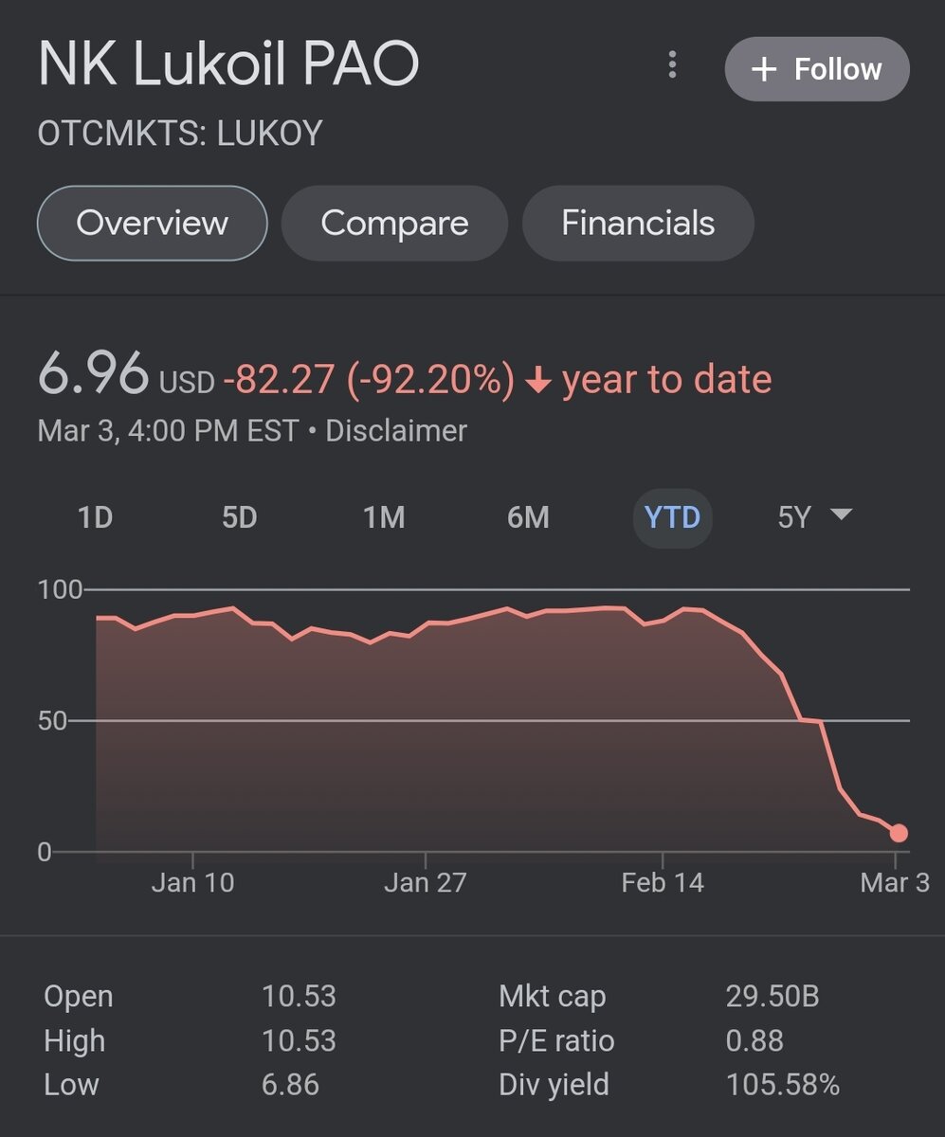This screenshot has width=945, height=1137.
Task: Expand the 5Y range dropdown arrow
Action: (x=841, y=514)
